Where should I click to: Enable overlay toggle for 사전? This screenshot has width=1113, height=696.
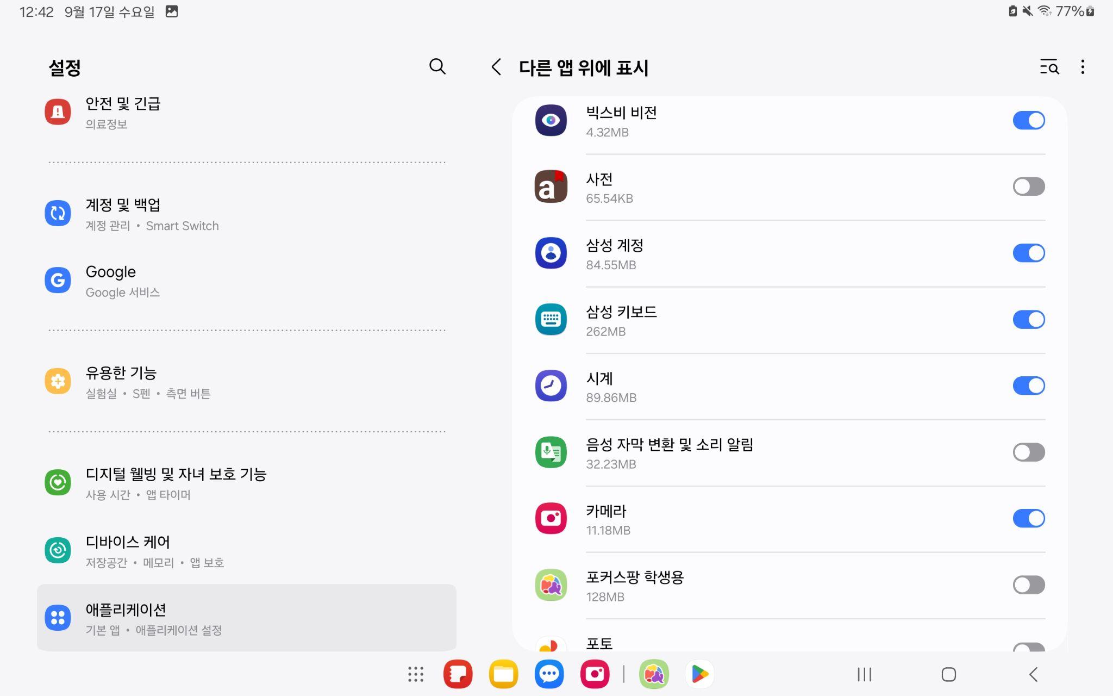pyautogui.click(x=1028, y=187)
